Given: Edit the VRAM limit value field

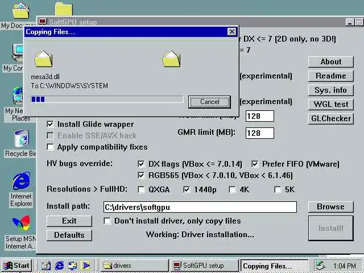Looking at the screenshot, I should pyautogui.click(x=260, y=116).
